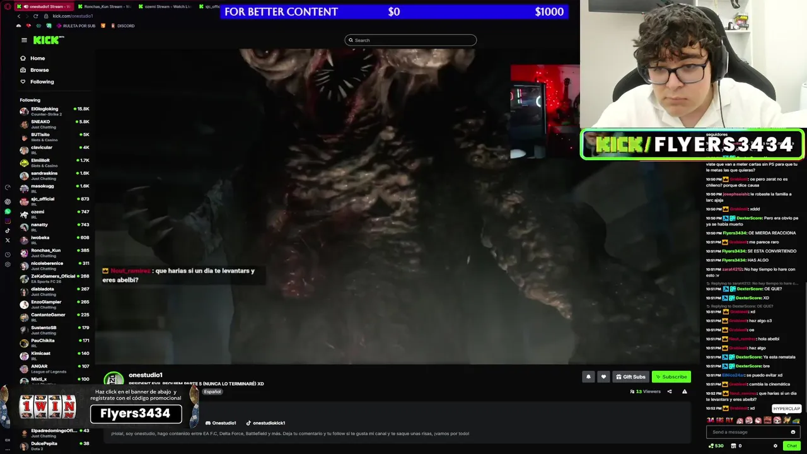Open iwobeka followed channel
This screenshot has height=454, width=807.
(x=54, y=240)
